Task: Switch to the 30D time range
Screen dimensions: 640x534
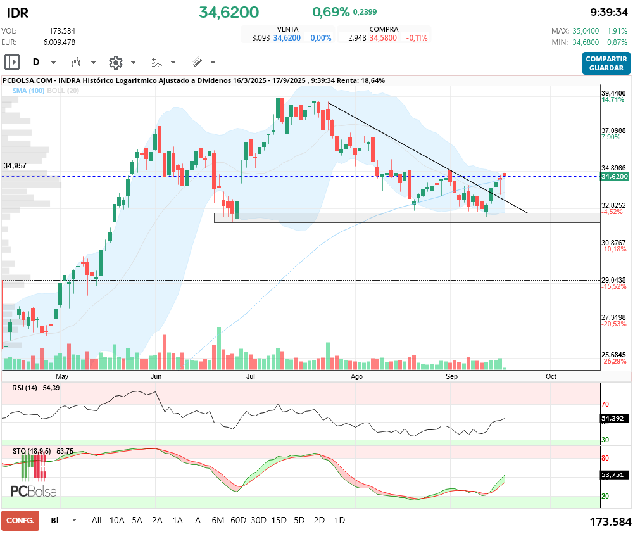Action: [x=258, y=520]
